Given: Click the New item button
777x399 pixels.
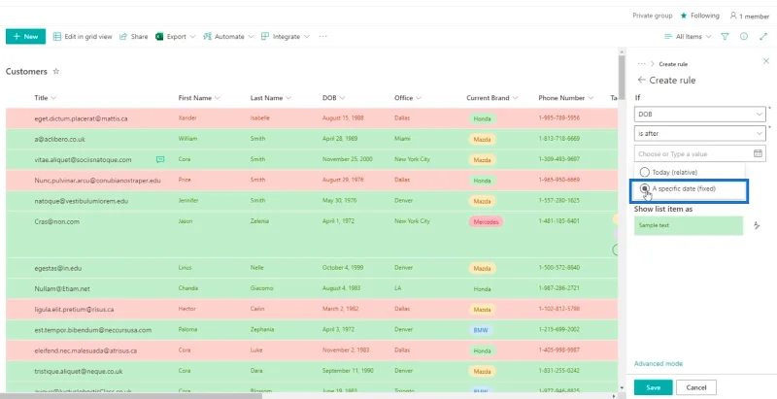Looking at the screenshot, I should (x=26, y=36).
